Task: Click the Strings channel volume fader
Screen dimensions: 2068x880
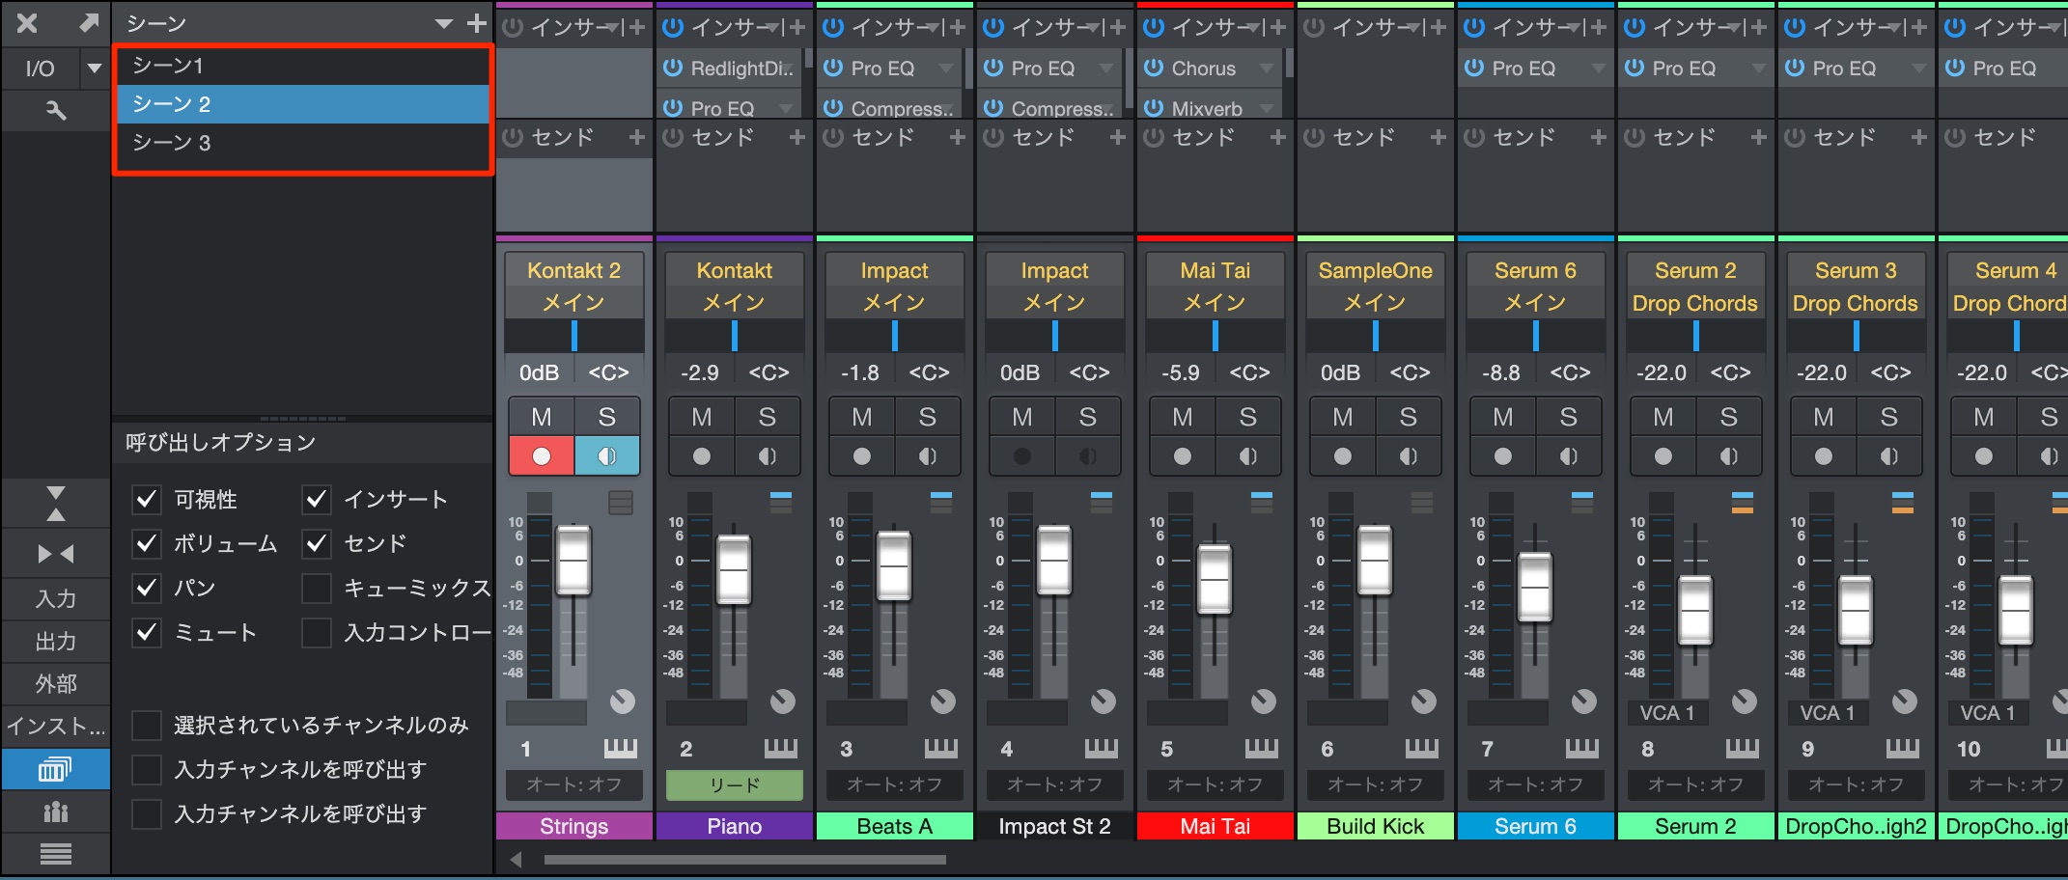Action: (x=573, y=560)
